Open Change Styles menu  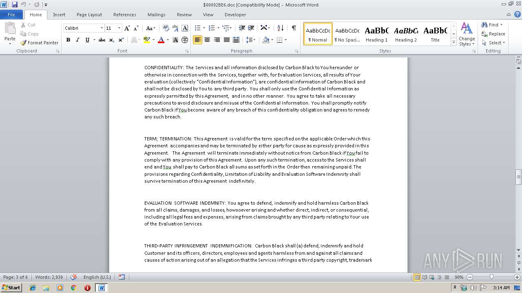click(467, 35)
